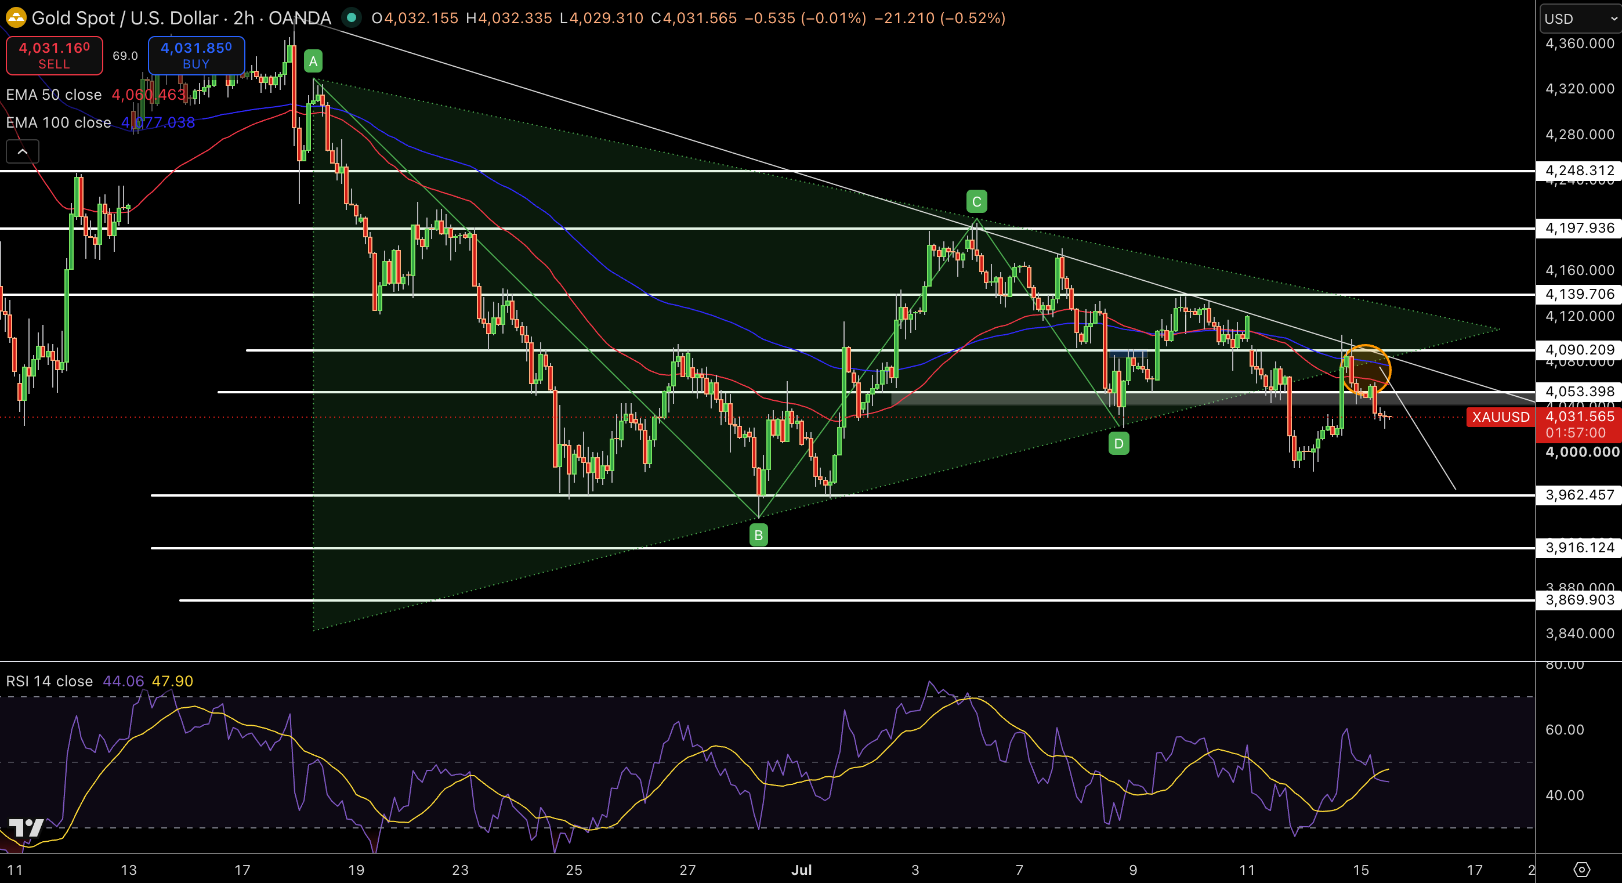Collapse the indicator legend with the chevron
Screen dimensions: 1622x883
(x=23, y=151)
